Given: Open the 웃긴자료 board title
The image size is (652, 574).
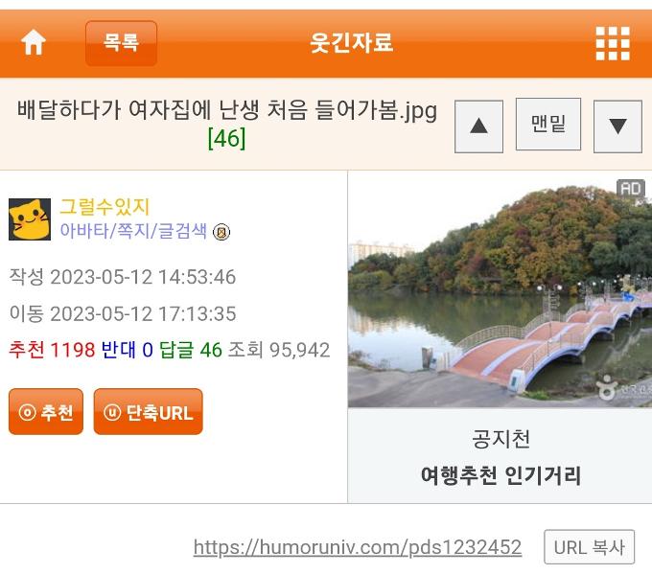Looking at the screenshot, I should [x=351, y=42].
